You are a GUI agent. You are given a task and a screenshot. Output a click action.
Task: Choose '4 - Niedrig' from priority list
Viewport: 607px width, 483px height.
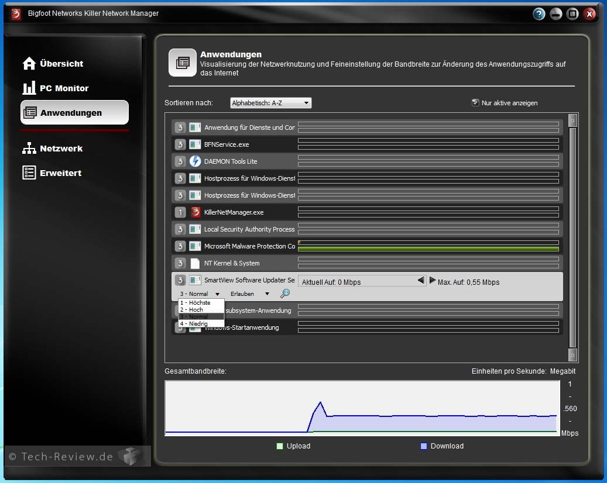(x=196, y=323)
